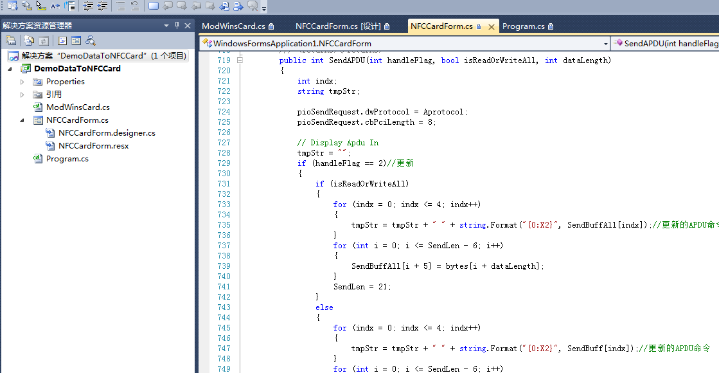The height and width of the screenshot is (373, 719).
Task: Switch to the Program.cs tab
Action: 528,26
